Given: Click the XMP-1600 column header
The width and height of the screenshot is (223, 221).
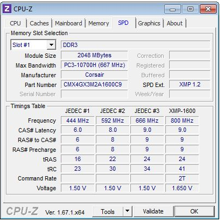Looking at the screenshot, I should point(182,111).
